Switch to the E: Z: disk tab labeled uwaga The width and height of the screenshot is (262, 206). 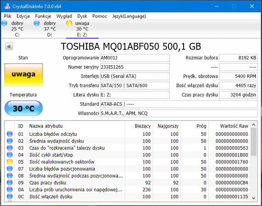tap(82, 29)
